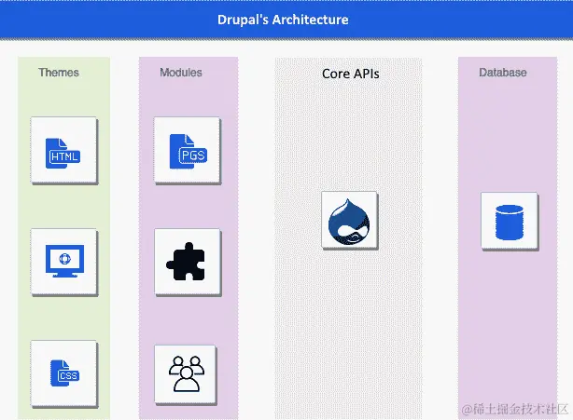573x420 pixels.
Task: Click the "Modules" column heading
Action: tap(181, 73)
